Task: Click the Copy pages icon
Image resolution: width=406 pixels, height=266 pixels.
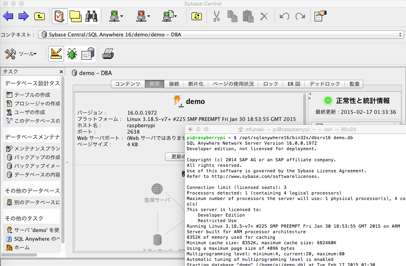Action: pos(232,16)
